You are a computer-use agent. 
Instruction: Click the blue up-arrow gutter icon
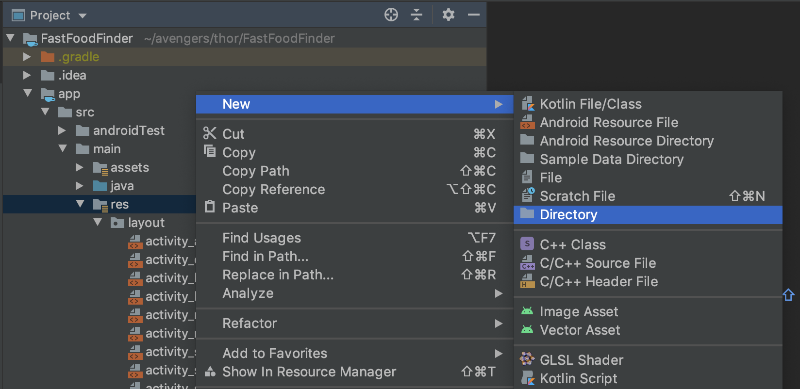788,294
